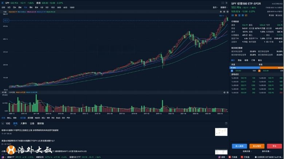
Task: Switch to the 期权链 option chain tab
Action: pyautogui.click(x=40, y=123)
